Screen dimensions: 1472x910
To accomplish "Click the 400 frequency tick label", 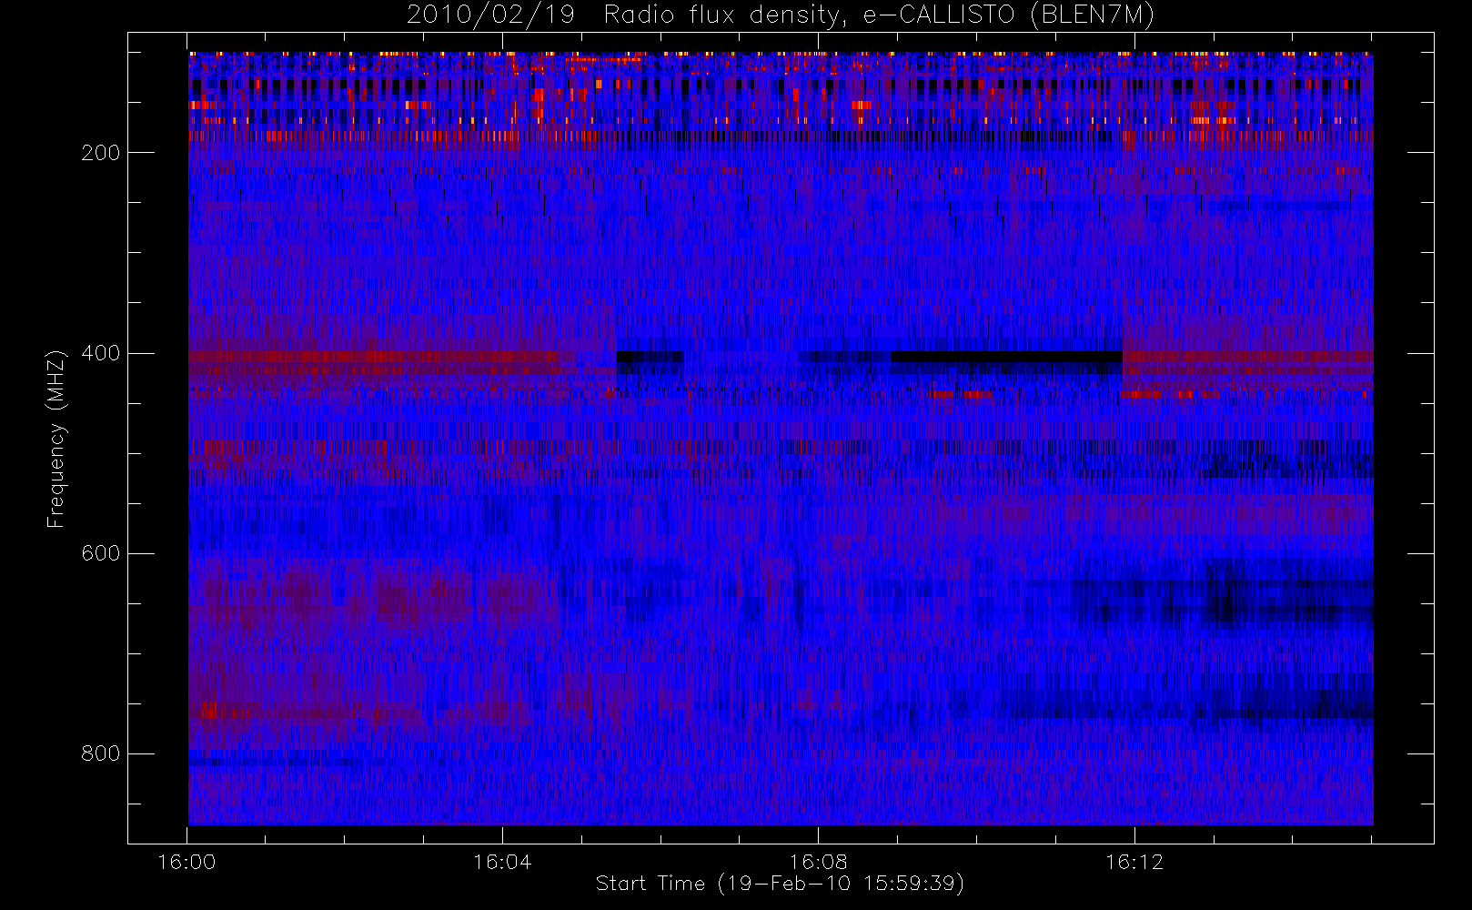I will point(100,353).
